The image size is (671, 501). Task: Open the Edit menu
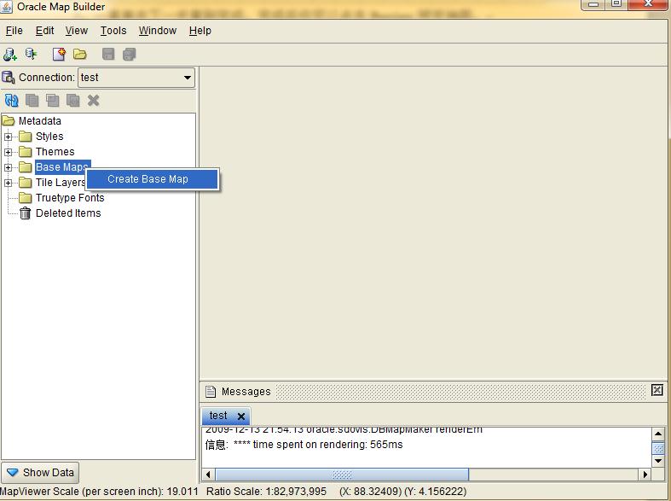pyautogui.click(x=44, y=31)
